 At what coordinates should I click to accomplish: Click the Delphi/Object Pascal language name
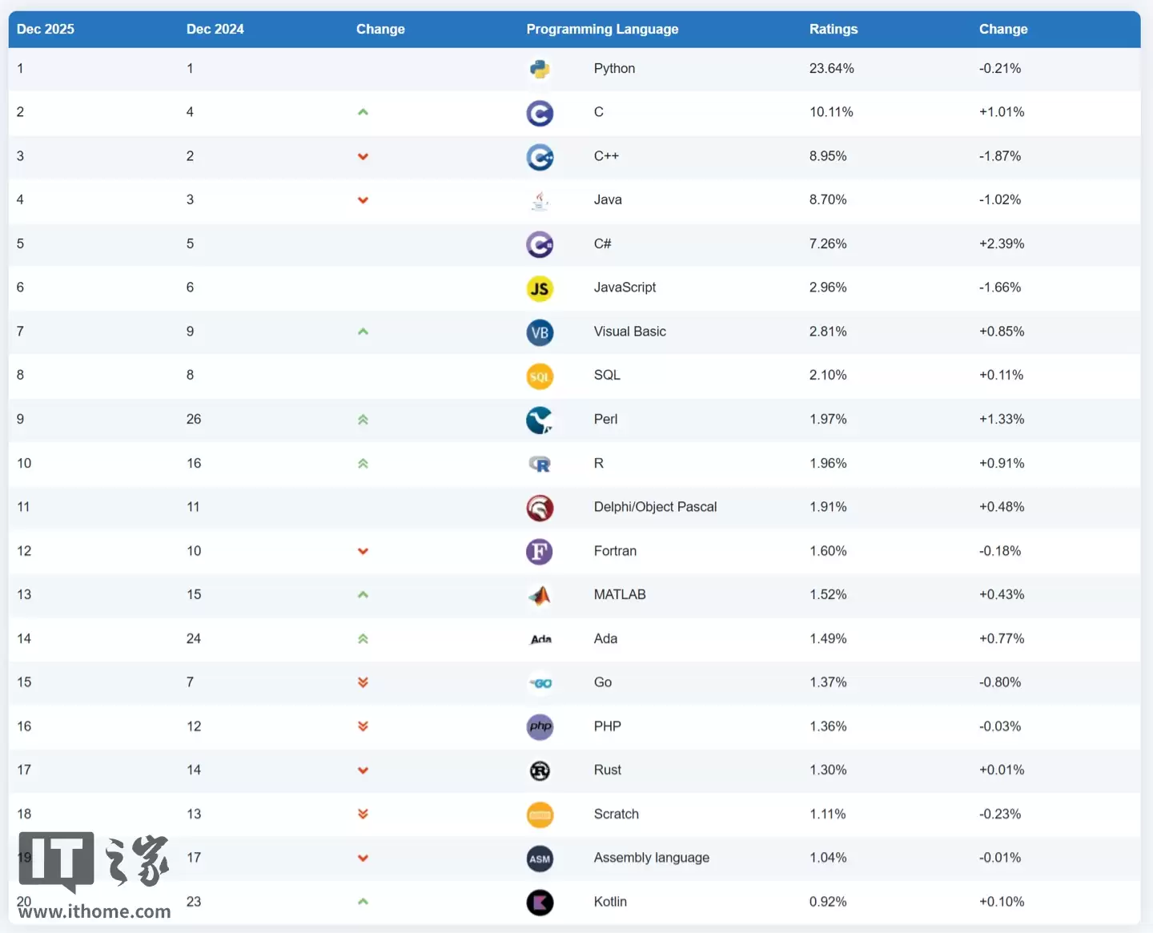pos(655,507)
